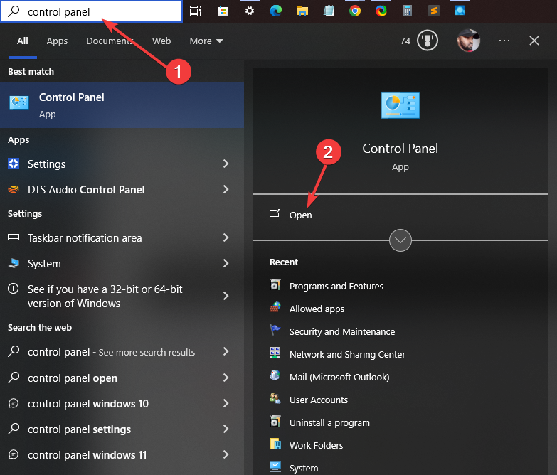This screenshot has height=475, width=557.
Task: Expand DTS Audio Control Panel arrow
Action: click(226, 189)
